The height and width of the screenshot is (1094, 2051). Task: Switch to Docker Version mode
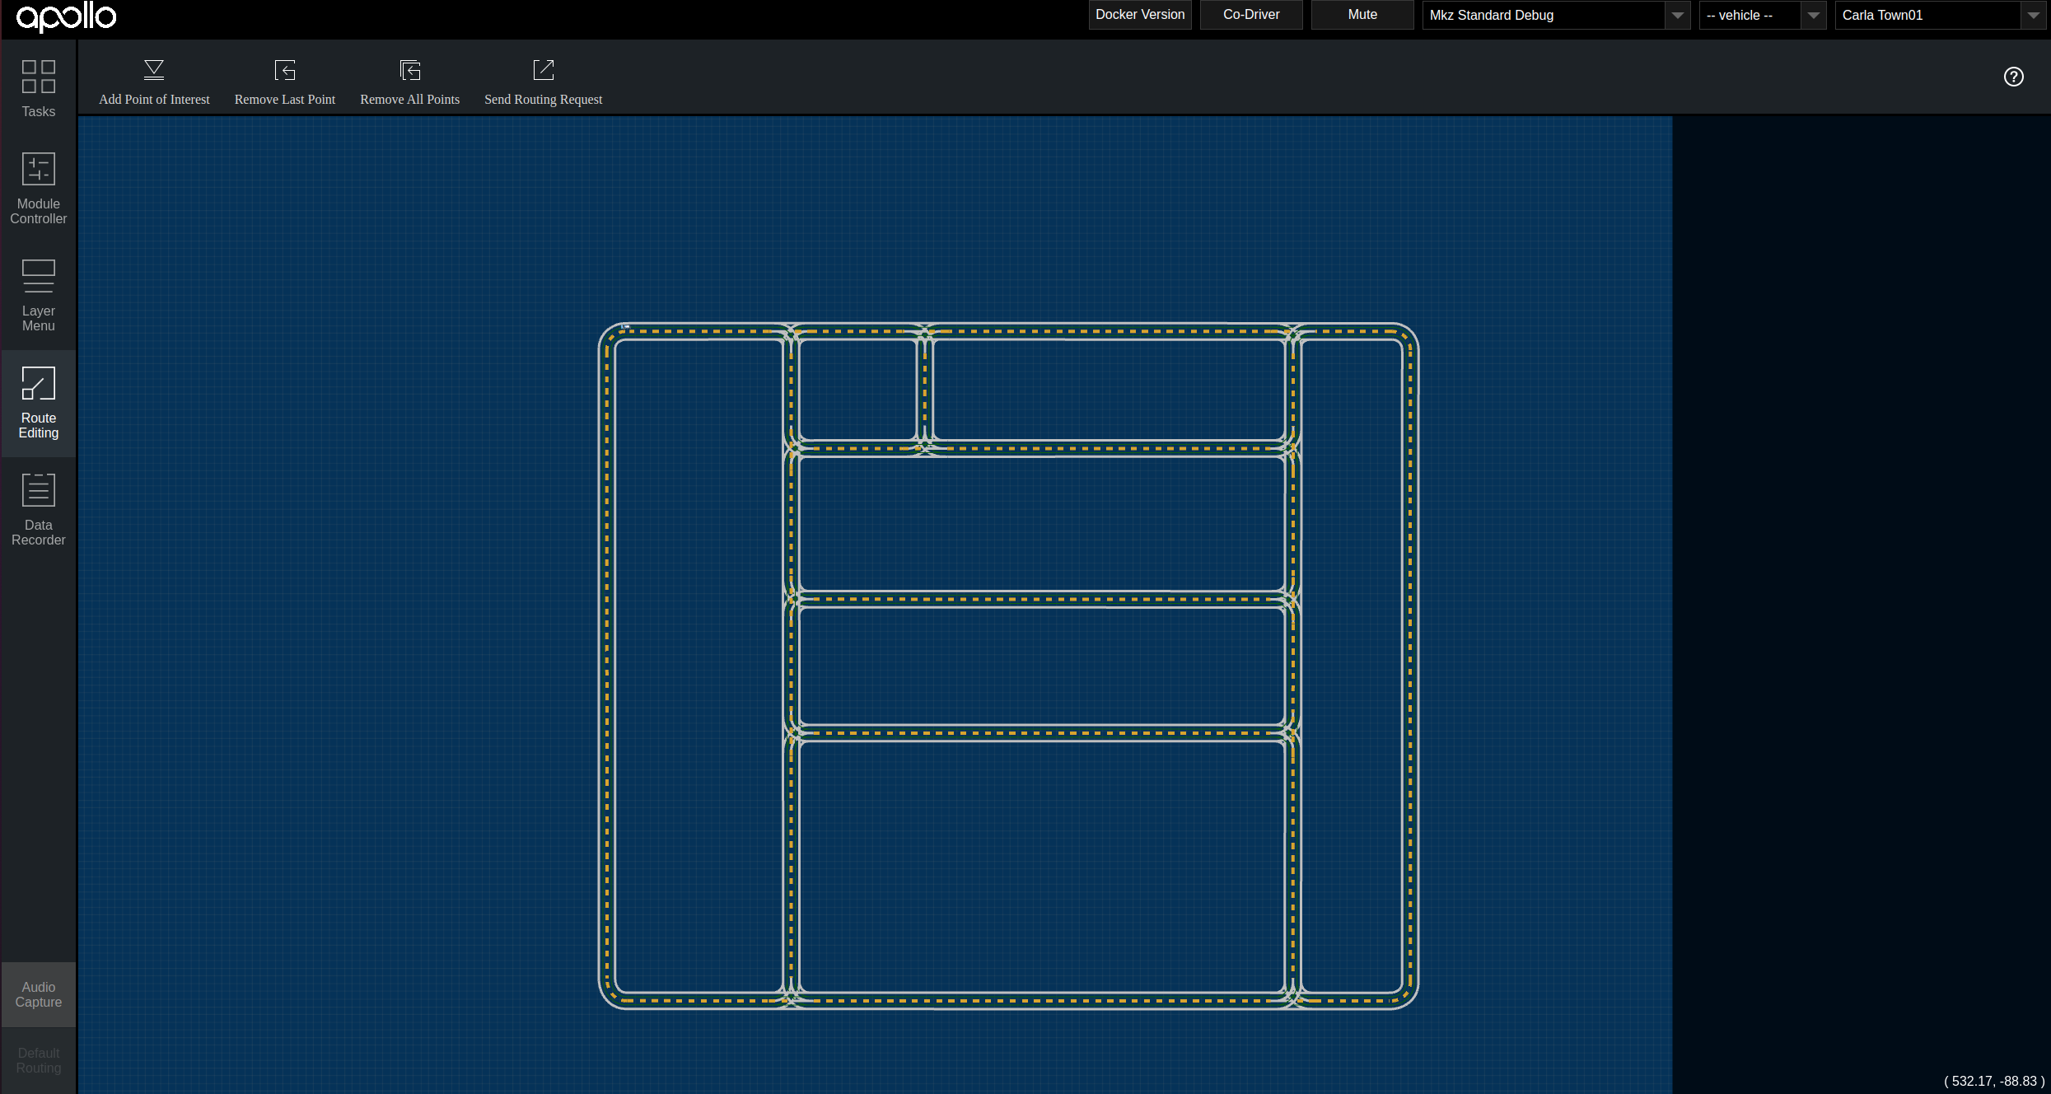[x=1138, y=15]
